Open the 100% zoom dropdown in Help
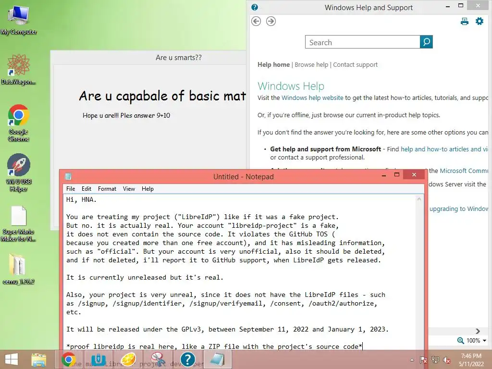 476,341
